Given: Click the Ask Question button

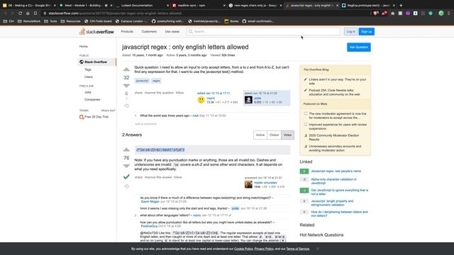Looking at the screenshot, I should click(x=359, y=47).
